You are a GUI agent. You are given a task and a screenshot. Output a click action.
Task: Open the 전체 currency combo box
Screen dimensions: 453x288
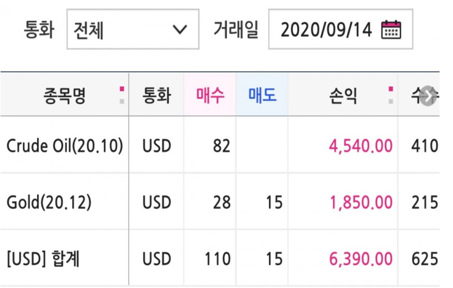(133, 29)
